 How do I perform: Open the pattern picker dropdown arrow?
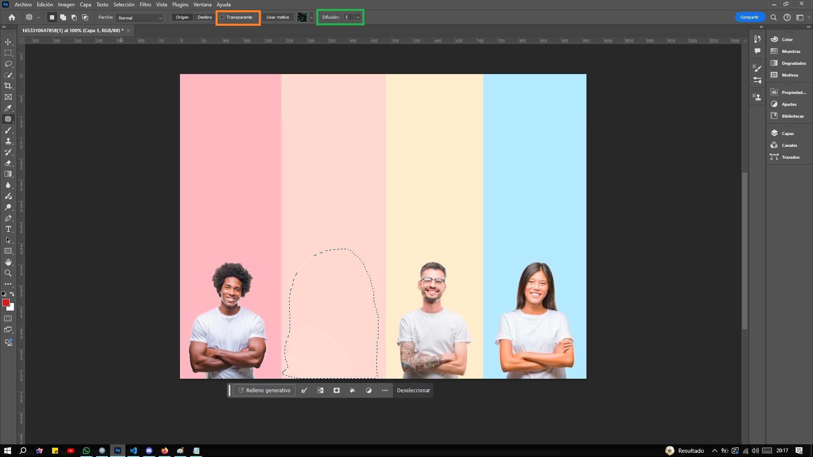311,17
